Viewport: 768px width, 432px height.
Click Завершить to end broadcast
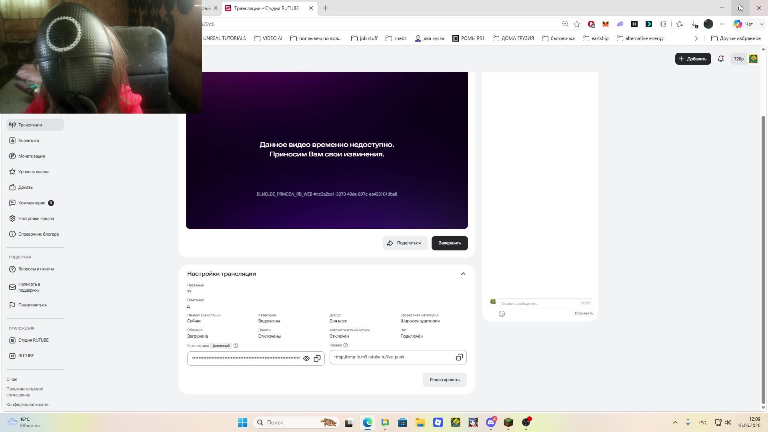click(450, 243)
